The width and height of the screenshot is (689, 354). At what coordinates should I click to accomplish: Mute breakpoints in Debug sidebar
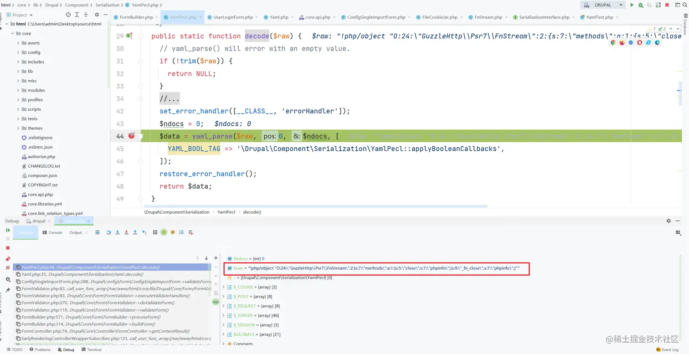click(8, 268)
